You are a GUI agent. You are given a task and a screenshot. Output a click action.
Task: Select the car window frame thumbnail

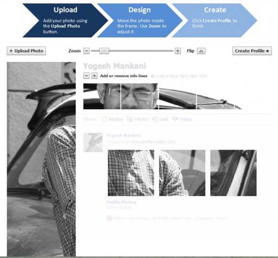[233, 173]
